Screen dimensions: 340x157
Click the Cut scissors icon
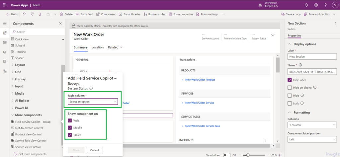[x=40, y=14]
